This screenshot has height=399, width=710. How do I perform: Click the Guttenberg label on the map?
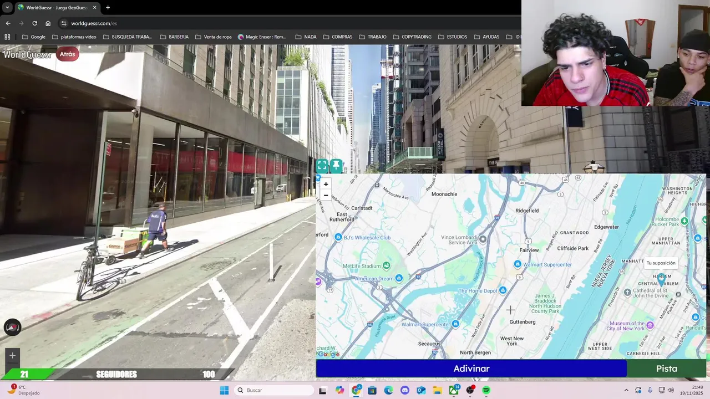coord(523,322)
